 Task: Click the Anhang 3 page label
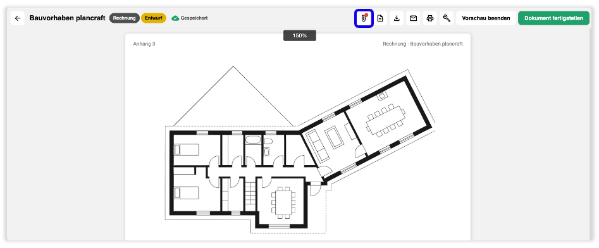[x=144, y=44]
